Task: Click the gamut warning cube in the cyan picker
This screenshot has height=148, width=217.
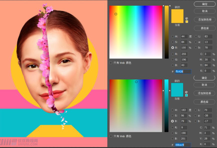Action: (x=187, y=92)
